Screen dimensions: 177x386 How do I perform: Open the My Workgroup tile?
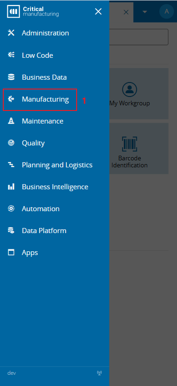139,94
